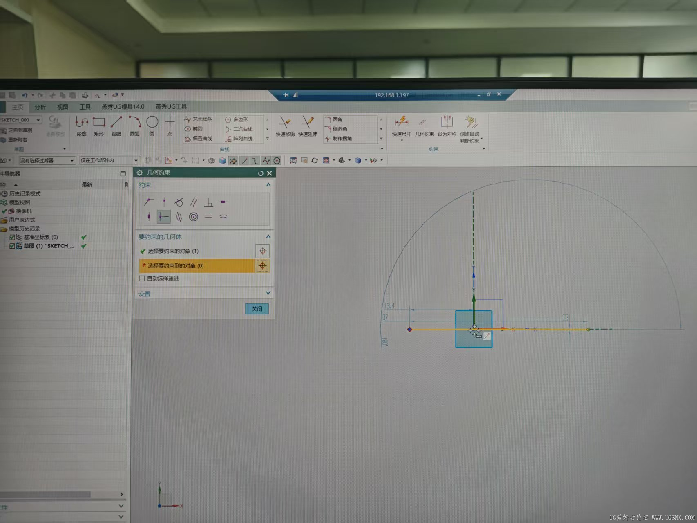This screenshot has height=523, width=697.
Task: Switch to the 视图 ribbon tab
Action: click(63, 107)
